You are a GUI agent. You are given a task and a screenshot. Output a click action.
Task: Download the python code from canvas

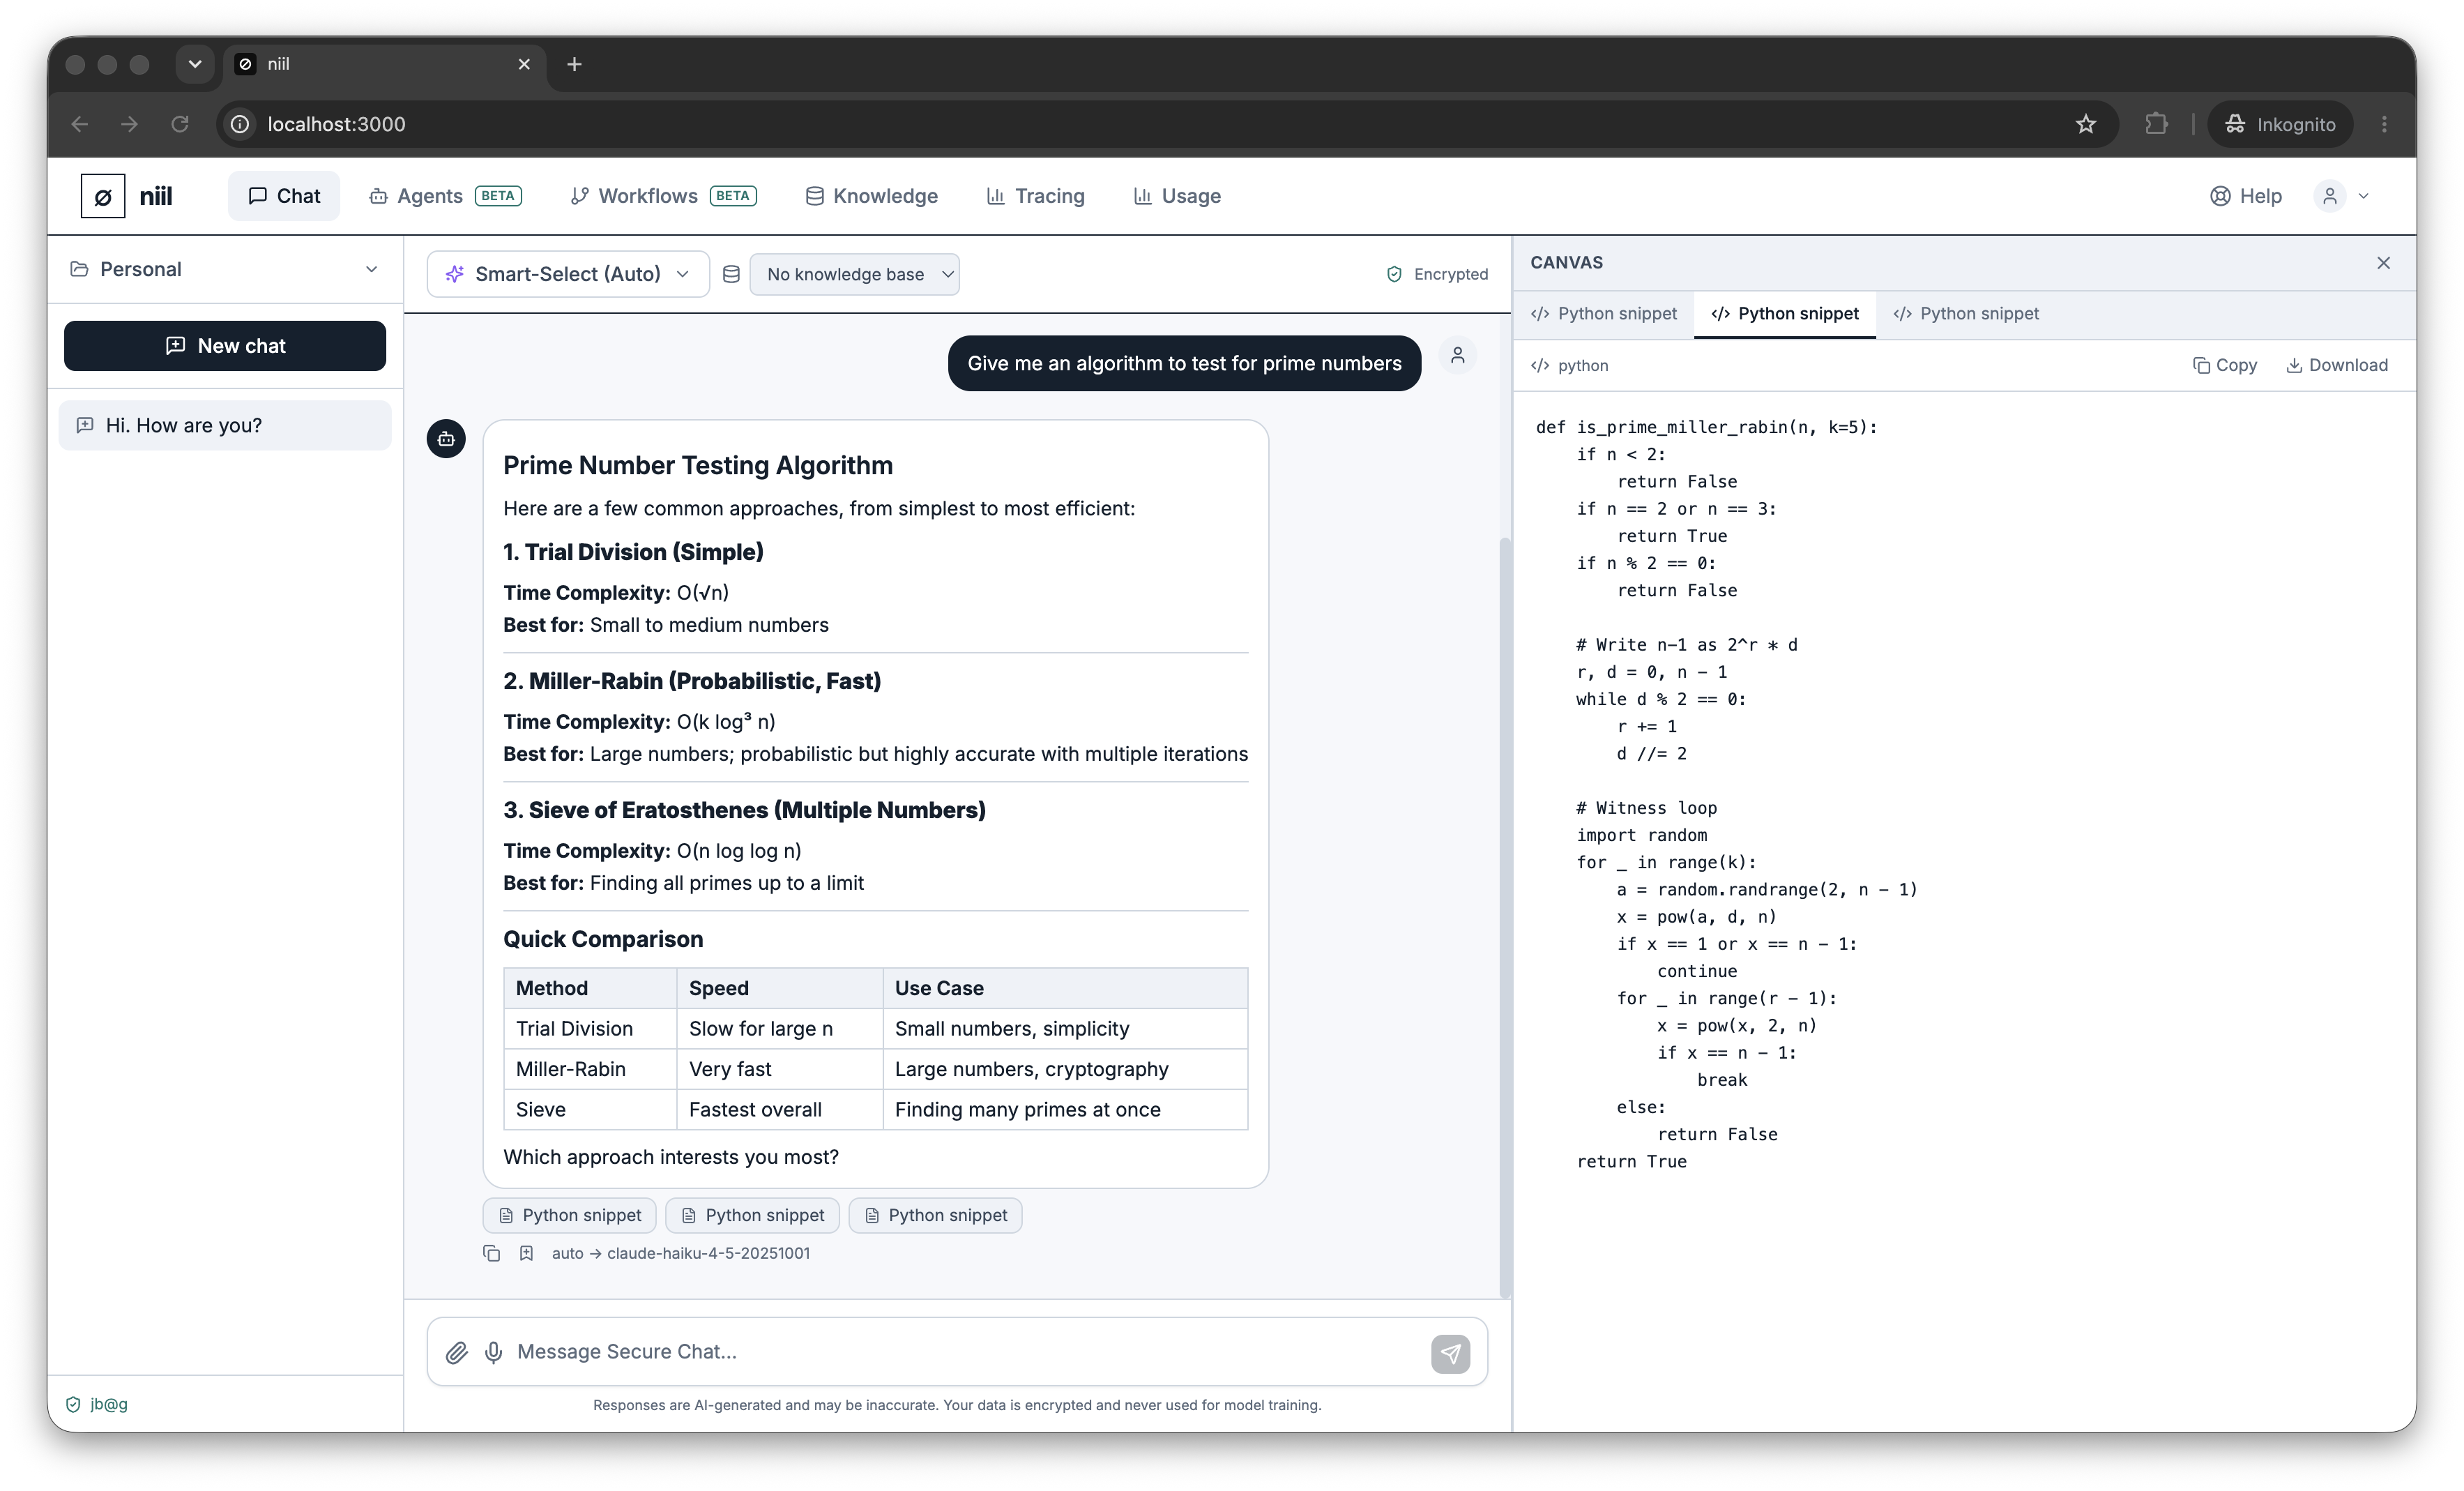click(2337, 366)
